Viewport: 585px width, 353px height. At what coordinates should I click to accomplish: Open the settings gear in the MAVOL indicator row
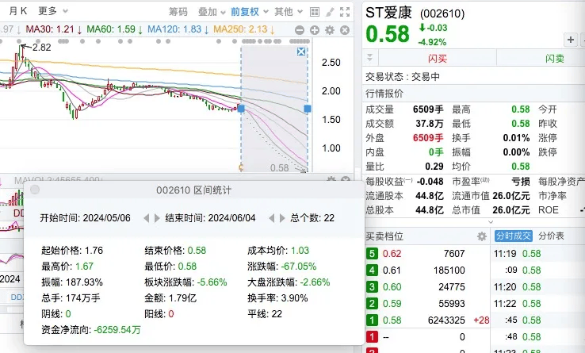331,180
